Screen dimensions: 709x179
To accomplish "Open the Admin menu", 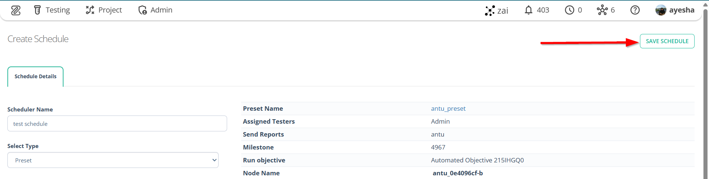I will click(x=155, y=10).
